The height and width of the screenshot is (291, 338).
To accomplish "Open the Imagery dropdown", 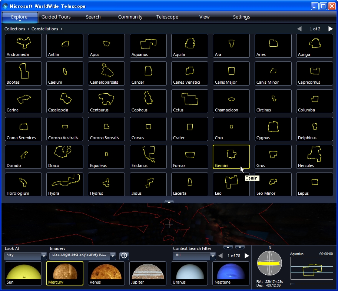I will (x=83, y=256).
